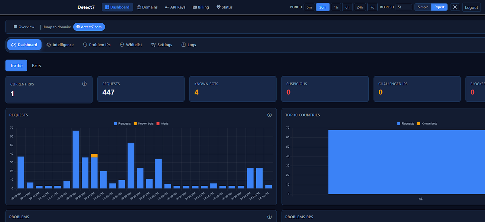Open info icon on Requests chart
Screen dimensions: 485x222
pyautogui.click(x=270, y=115)
